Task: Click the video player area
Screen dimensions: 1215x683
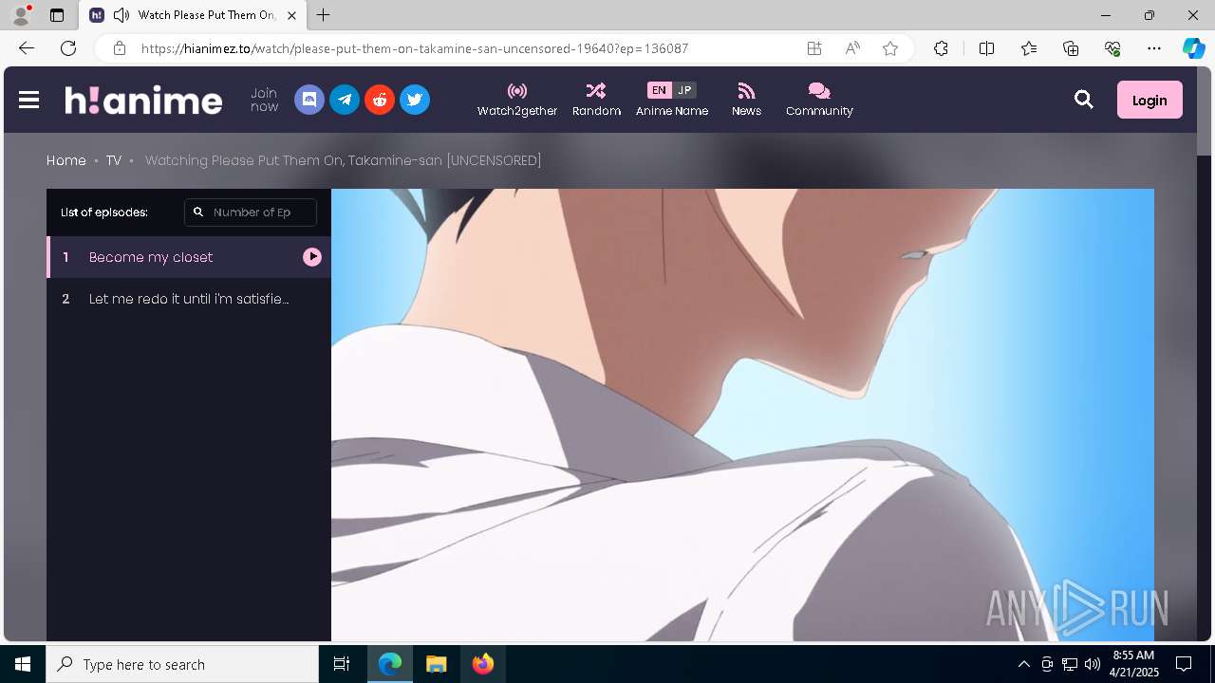Action: 742,415
